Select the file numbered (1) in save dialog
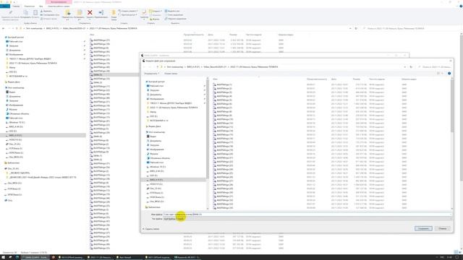This screenshot has height=260, width=463. (224, 84)
